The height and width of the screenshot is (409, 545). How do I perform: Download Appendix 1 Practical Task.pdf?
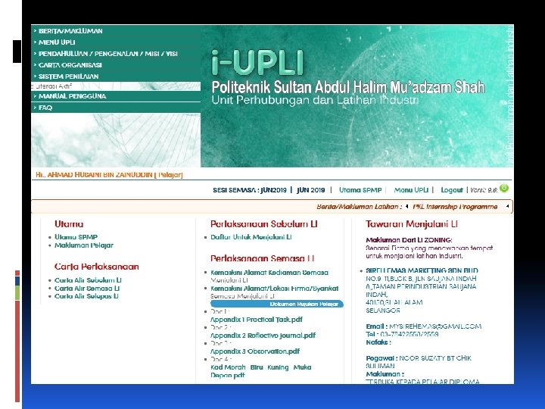pos(257,320)
